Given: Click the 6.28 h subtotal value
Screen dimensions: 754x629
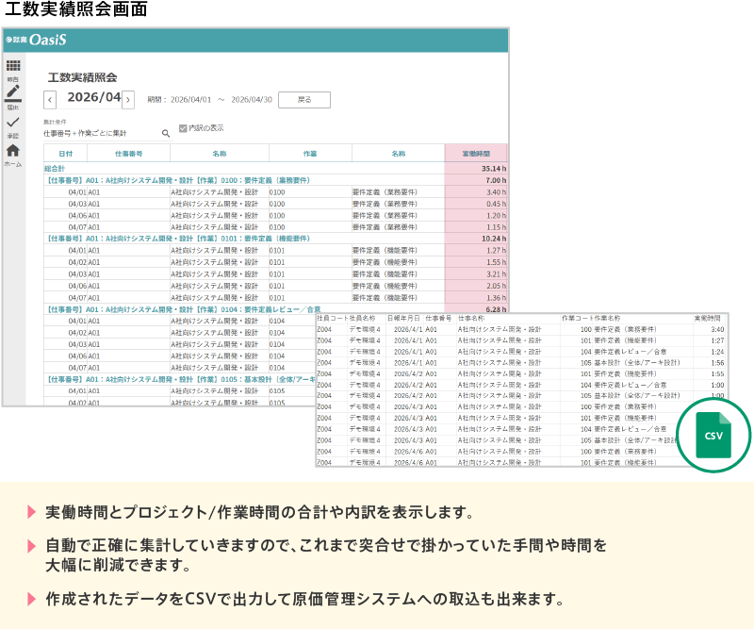Looking at the screenshot, I should pyautogui.click(x=497, y=309).
